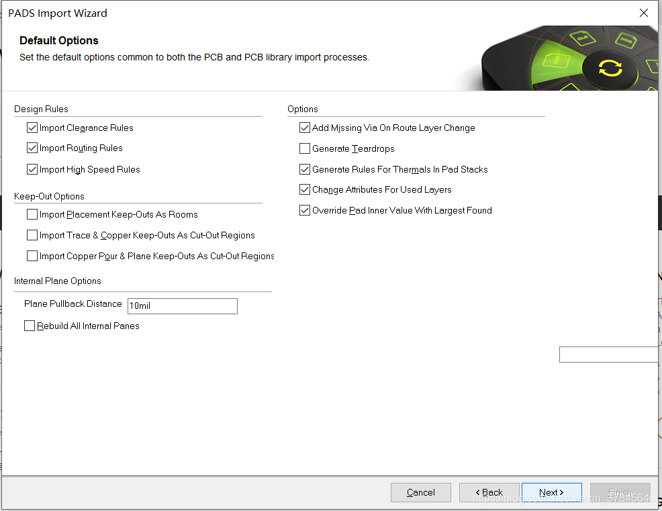Enable Generate Teardrops option
The height and width of the screenshot is (511, 662).
pos(305,148)
